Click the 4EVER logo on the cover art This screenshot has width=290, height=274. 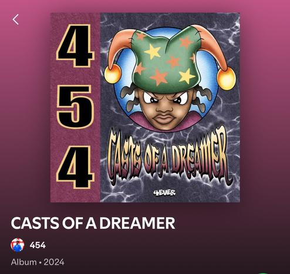coord(164,193)
